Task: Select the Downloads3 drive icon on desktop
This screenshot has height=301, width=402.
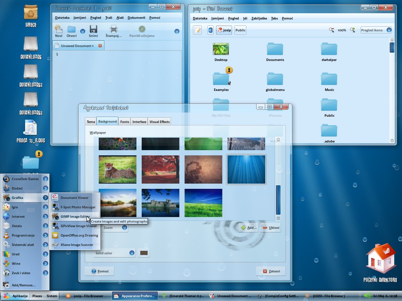Action: [31, 100]
